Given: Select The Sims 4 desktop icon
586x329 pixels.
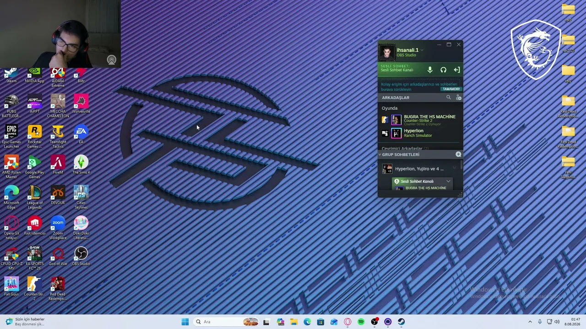Looking at the screenshot, I should [81, 165].
